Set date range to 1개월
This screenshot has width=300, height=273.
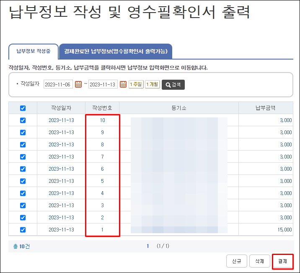pyautogui.click(x=152, y=84)
